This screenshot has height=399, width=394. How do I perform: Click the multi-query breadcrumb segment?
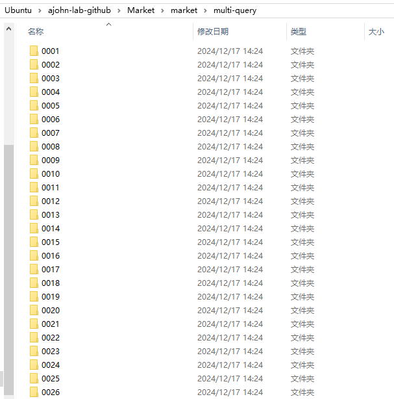click(235, 10)
